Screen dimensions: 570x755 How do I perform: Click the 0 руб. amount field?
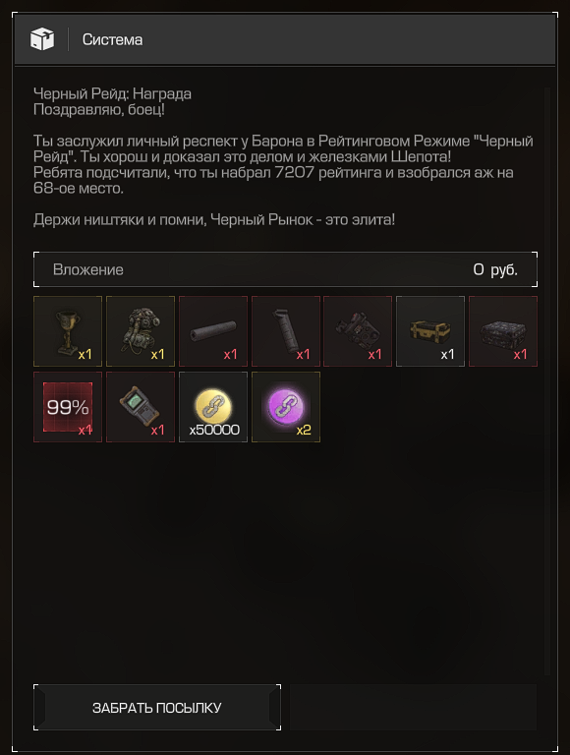[x=495, y=269]
